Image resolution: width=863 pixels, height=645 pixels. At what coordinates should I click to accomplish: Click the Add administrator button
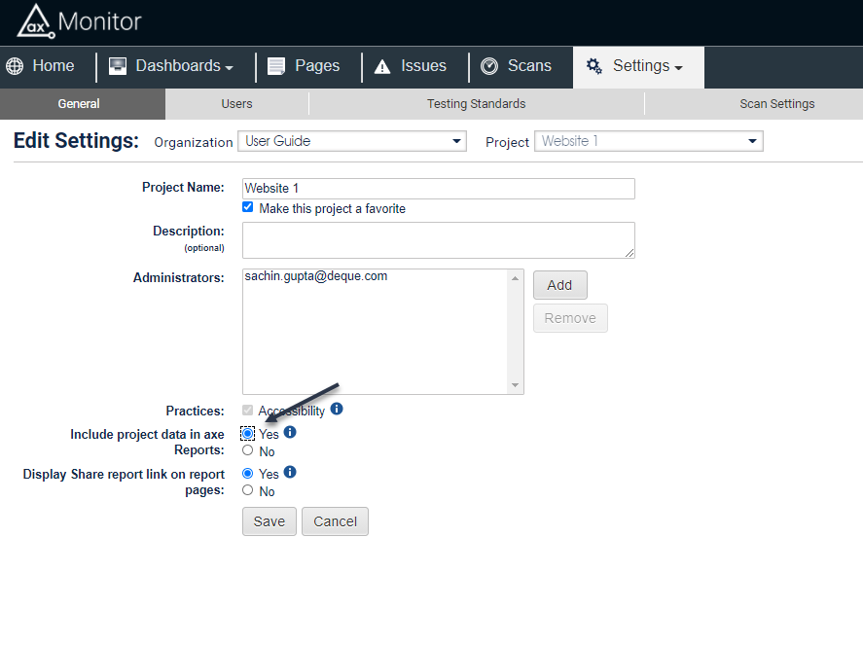click(559, 285)
